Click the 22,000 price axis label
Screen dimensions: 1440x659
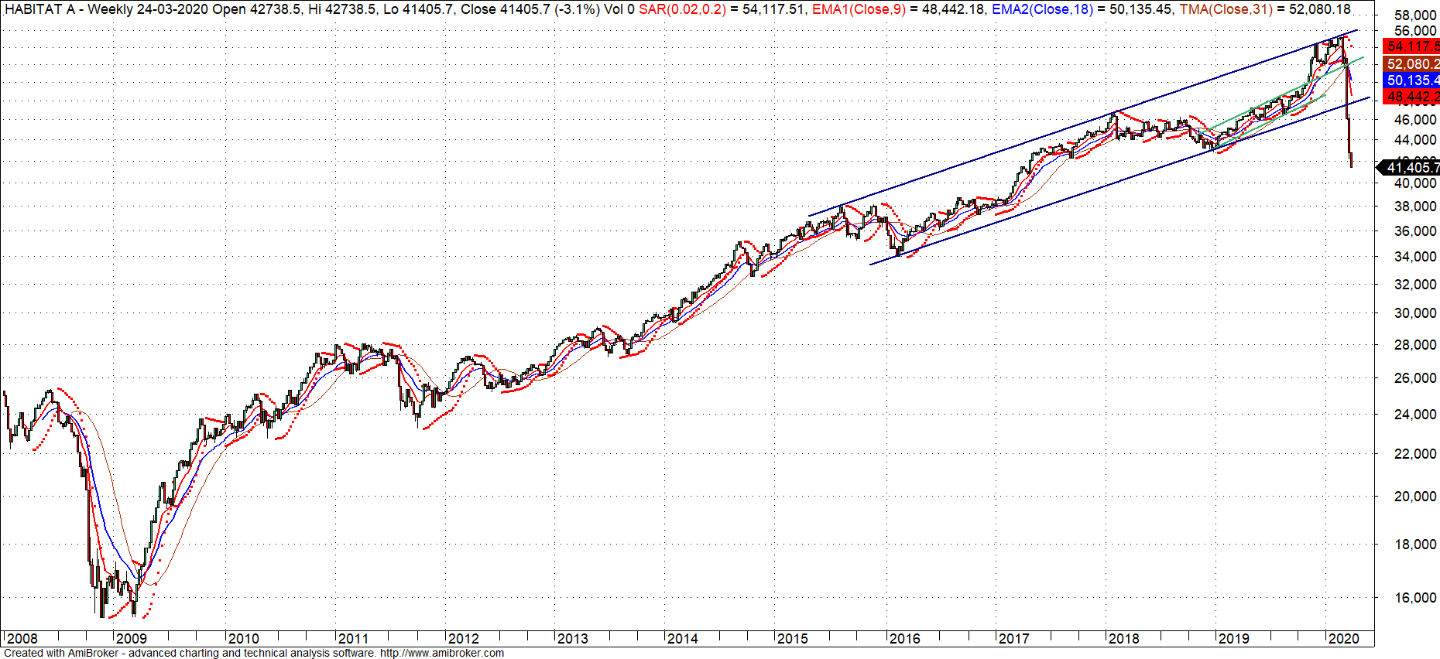1415,454
